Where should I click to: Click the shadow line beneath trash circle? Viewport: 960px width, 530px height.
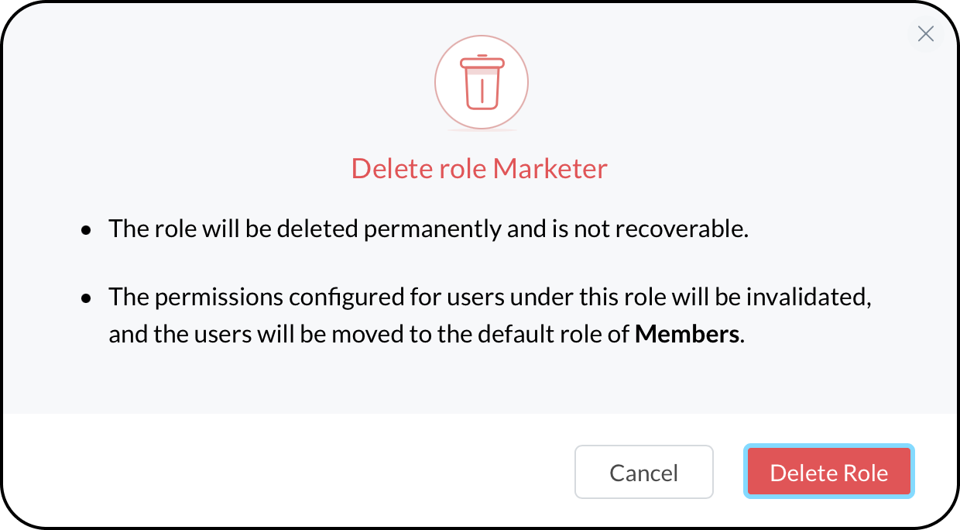click(482, 131)
